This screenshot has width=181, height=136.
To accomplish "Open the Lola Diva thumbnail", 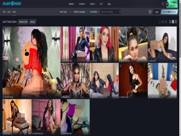I will [104, 44].
